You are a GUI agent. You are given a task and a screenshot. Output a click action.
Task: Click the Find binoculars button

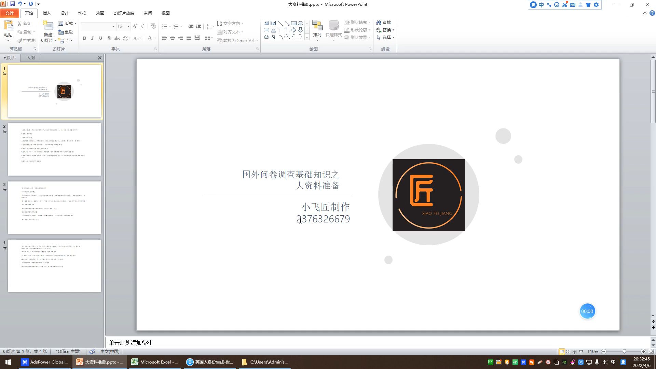[x=383, y=22]
